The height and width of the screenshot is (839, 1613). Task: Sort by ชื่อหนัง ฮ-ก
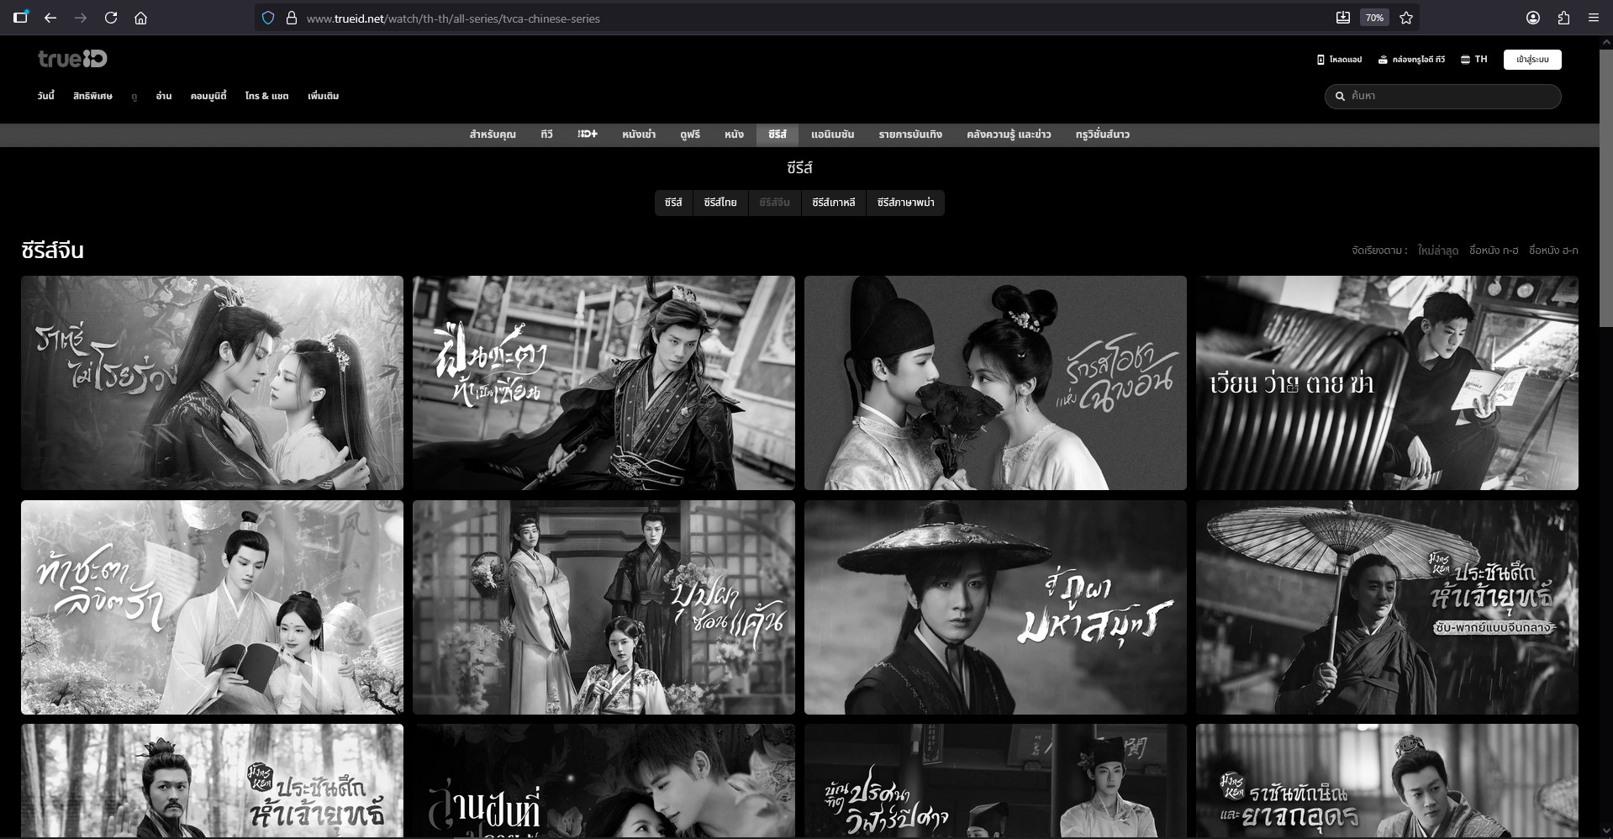coord(1553,251)
